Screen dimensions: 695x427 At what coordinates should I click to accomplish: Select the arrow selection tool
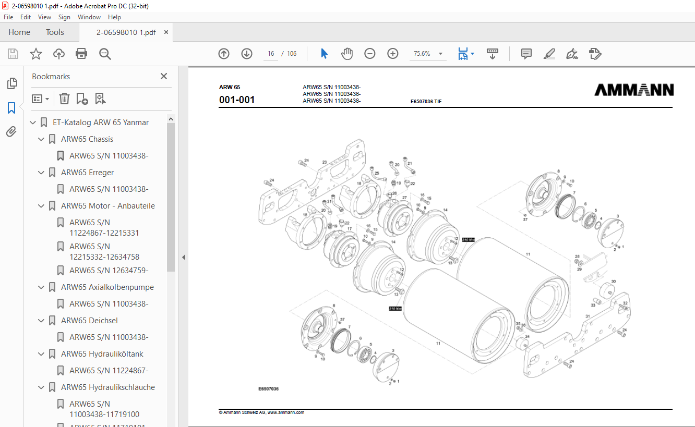click(324, 54)
